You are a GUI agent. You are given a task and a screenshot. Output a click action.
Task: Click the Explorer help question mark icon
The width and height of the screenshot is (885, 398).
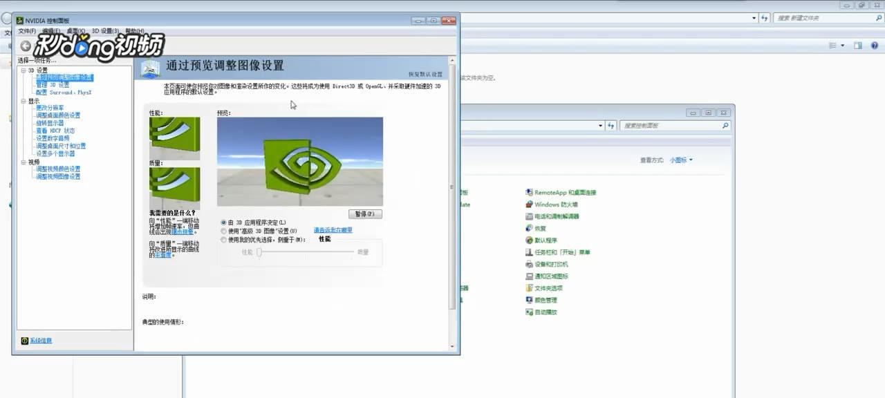tap(873, 46)
